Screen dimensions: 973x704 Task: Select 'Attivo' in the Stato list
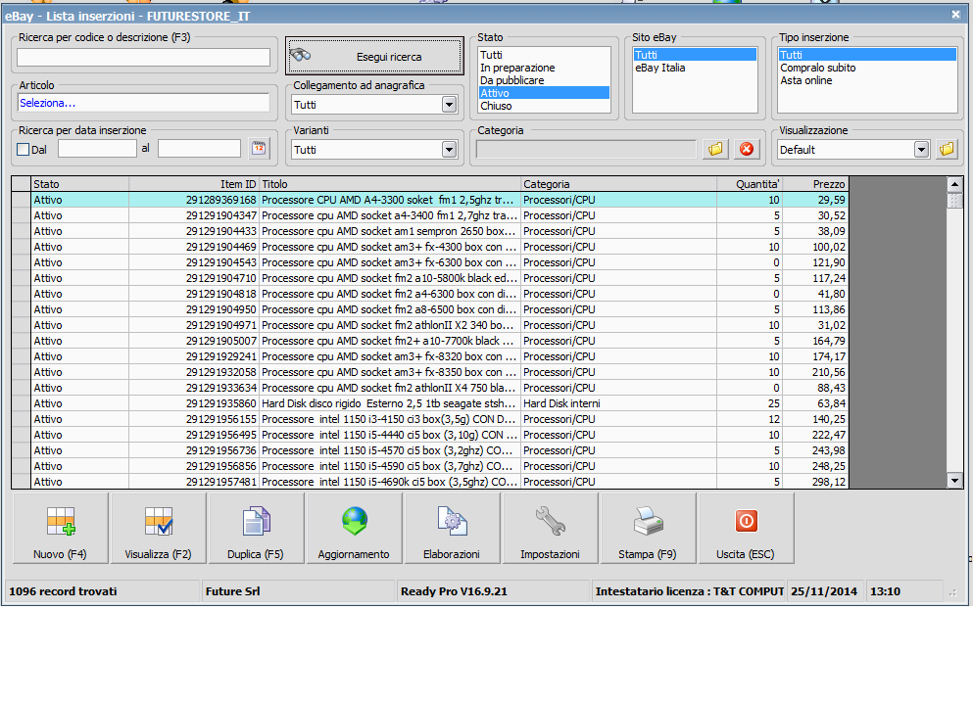[544, 93]
